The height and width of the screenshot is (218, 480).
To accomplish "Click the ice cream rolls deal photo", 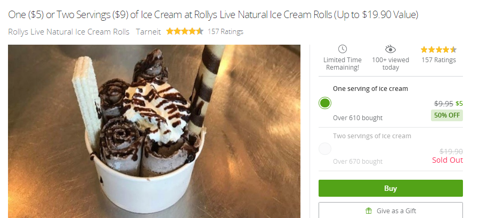I will pyautogui.click(x=154, y=131).
